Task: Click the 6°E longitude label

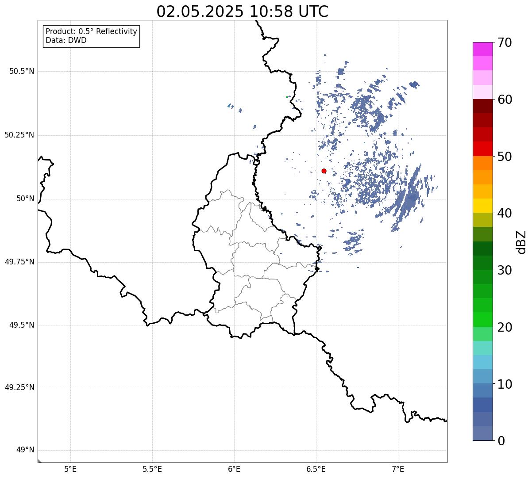Action: [234, 469]
